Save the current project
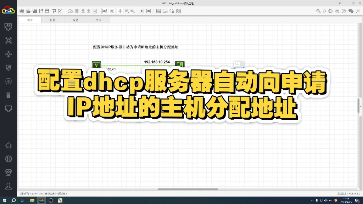This screenshot has height=204, width=363. [x=41, y=11]
